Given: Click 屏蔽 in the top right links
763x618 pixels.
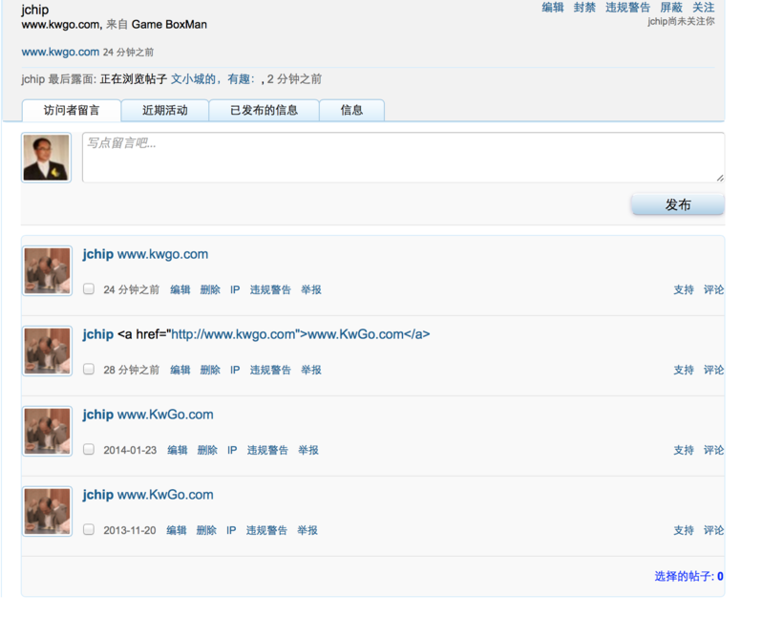Looking at the screenshot, I should [x=671, y=8].
